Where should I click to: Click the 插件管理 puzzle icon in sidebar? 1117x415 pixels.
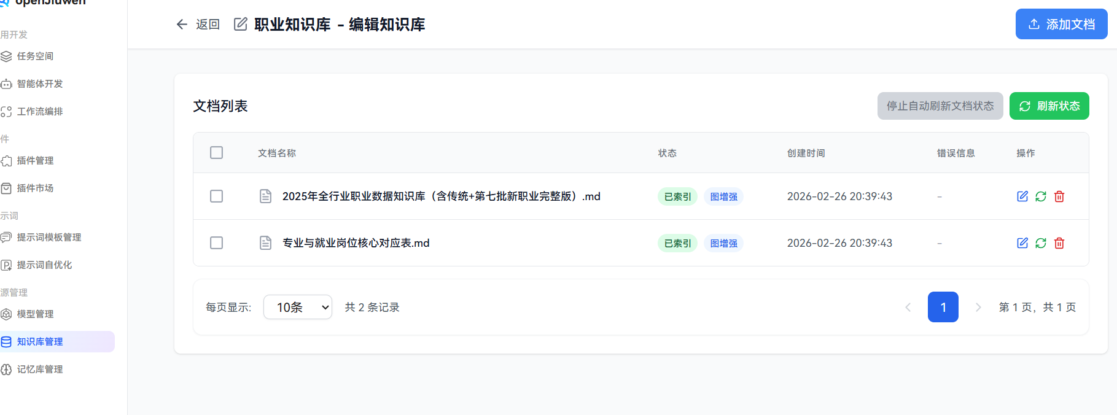pos(6,161)
